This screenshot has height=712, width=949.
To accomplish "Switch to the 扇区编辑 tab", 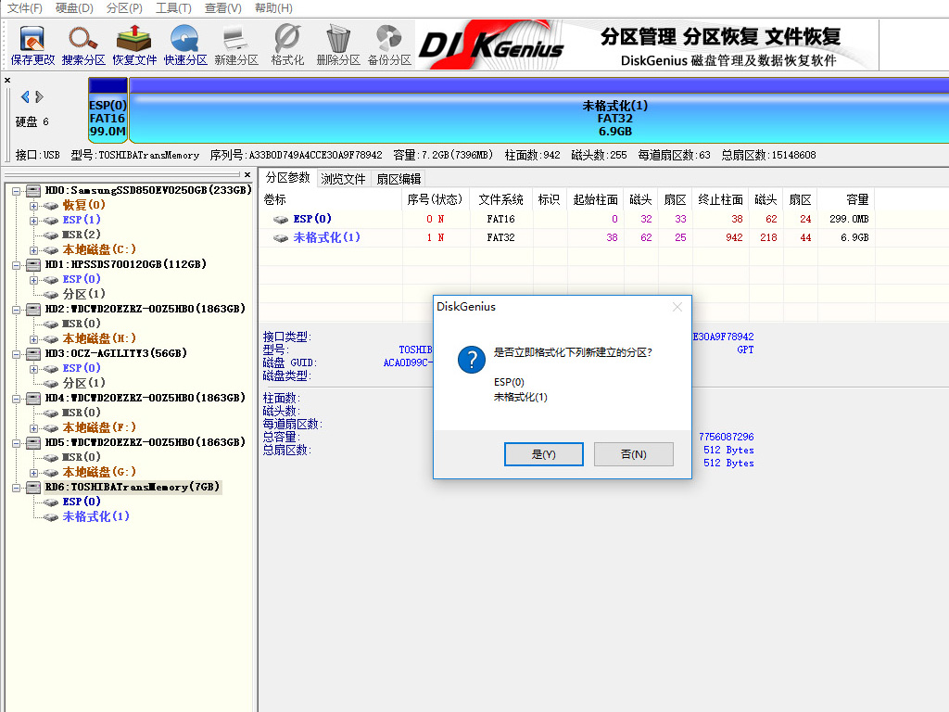I will pyautogui.click(x=395, y=176).
